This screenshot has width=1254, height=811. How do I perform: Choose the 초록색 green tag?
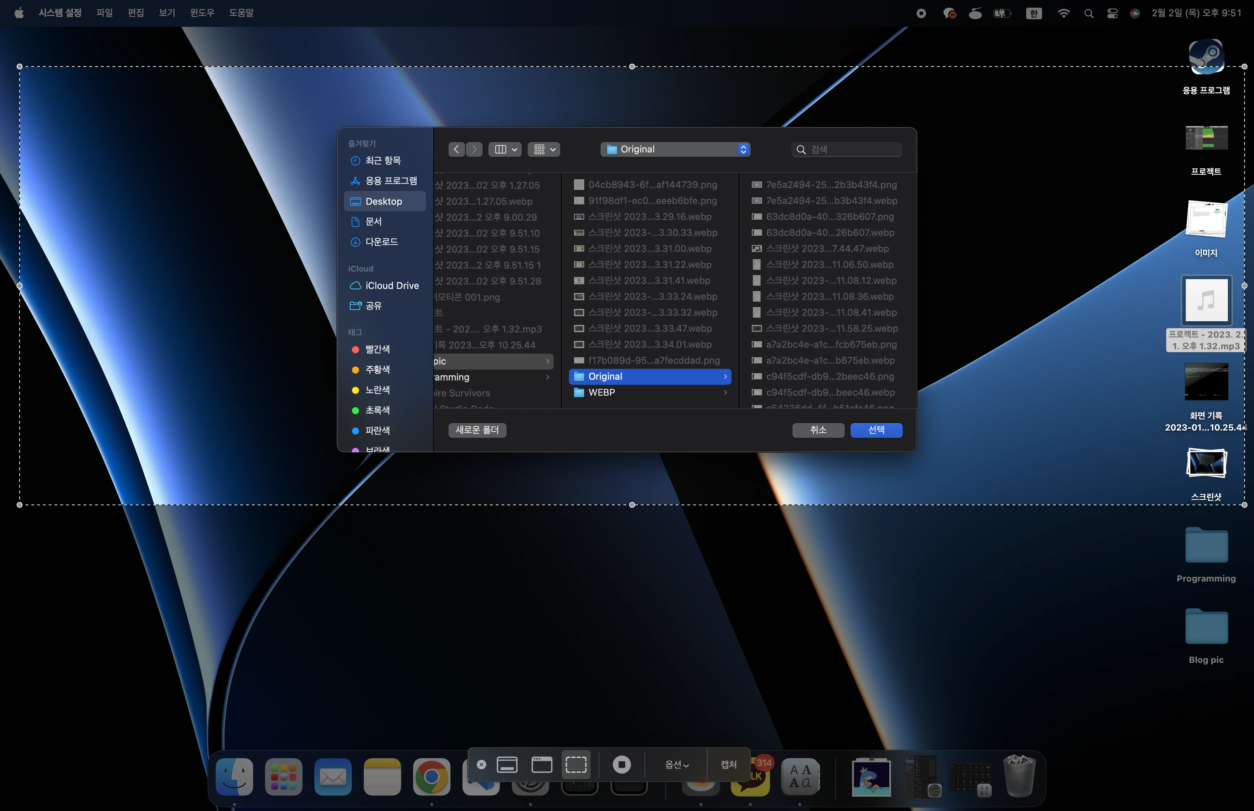(385, 410)
